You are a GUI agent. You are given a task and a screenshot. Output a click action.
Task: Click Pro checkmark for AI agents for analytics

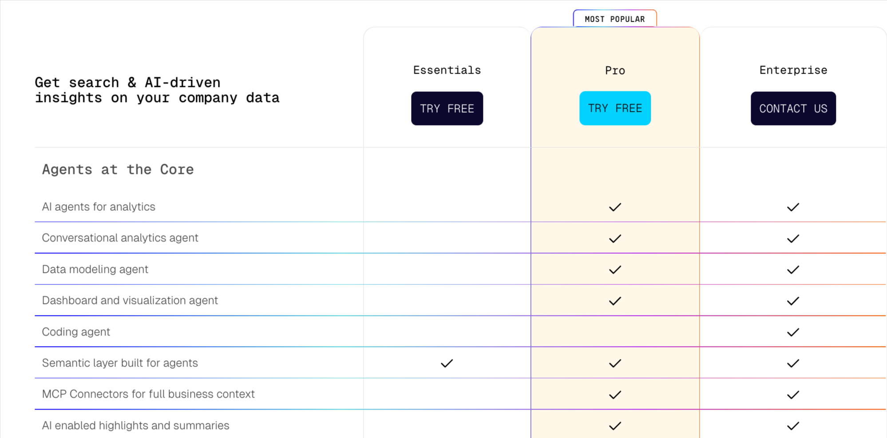coord(615,207)
